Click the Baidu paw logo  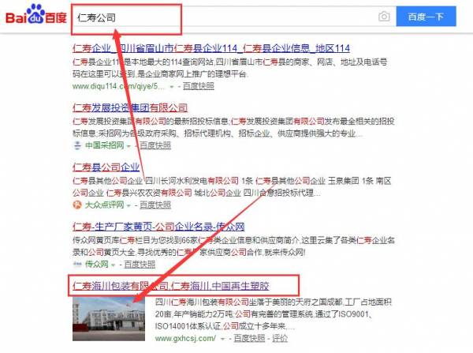coord(36,14)
